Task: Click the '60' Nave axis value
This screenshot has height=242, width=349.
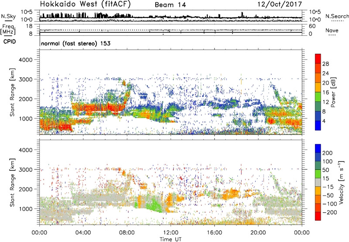Action: coord(312,26)
